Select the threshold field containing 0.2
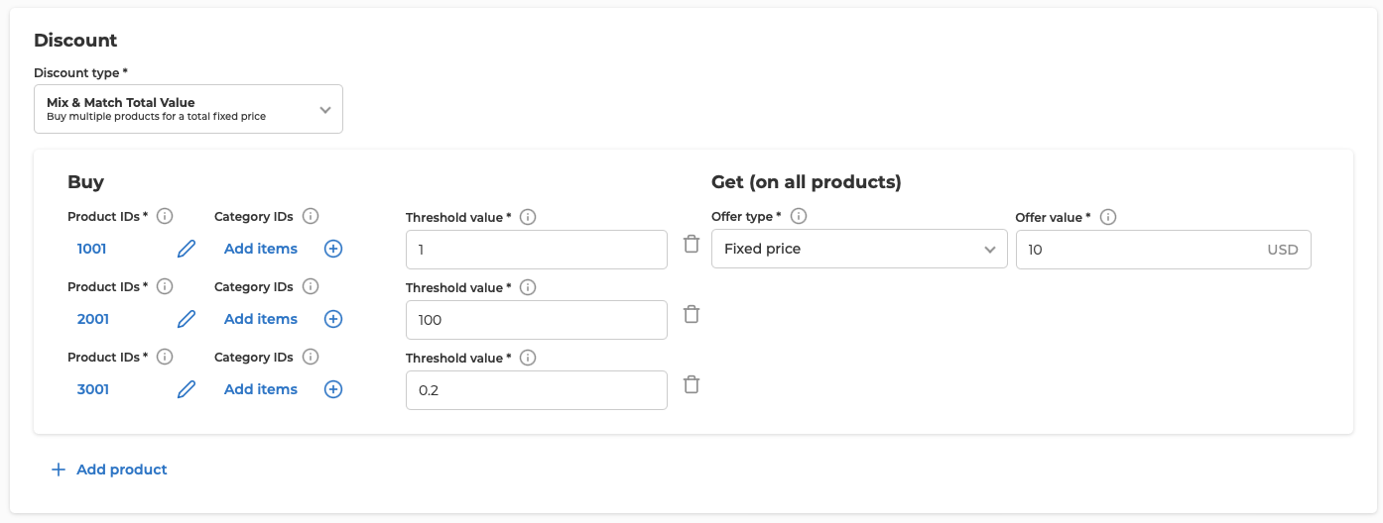 [537, 390]
